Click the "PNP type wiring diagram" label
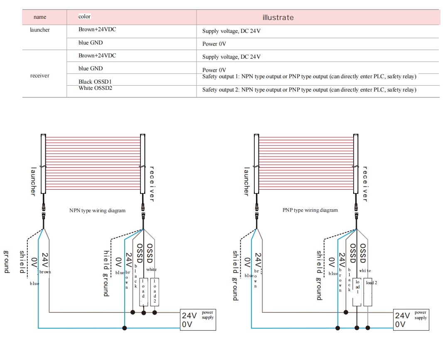 pos(310,210)
